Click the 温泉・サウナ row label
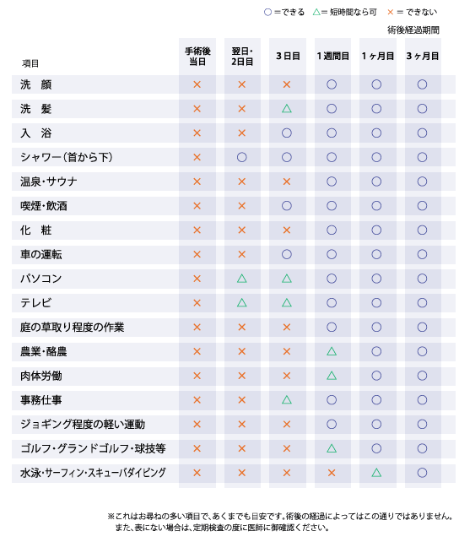The width and height of the screenshot is (459, 542). (48, 182)
